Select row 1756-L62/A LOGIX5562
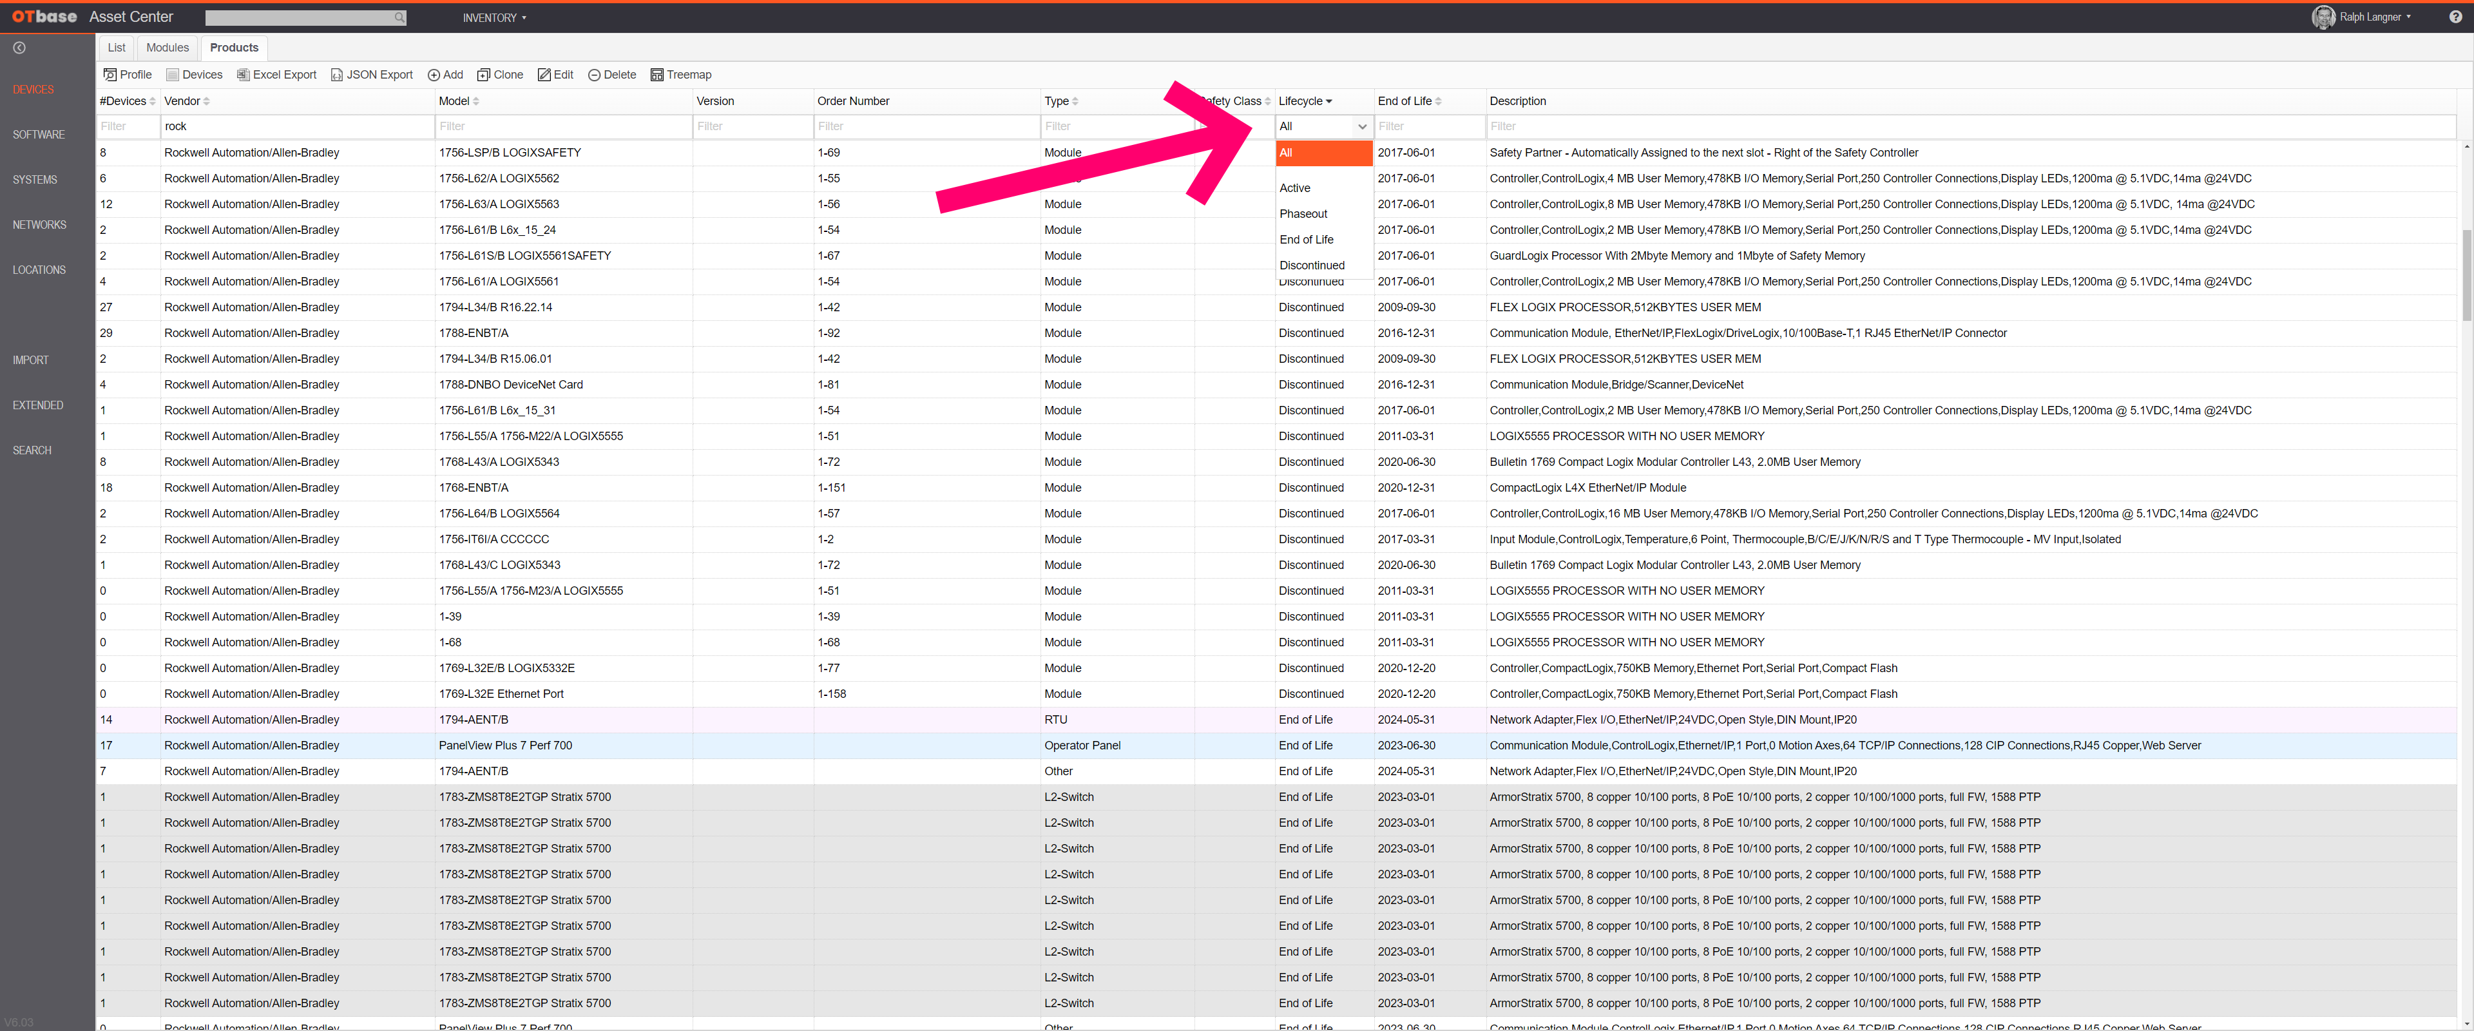This screenshot has height=1031, width=2474. 1276,178
